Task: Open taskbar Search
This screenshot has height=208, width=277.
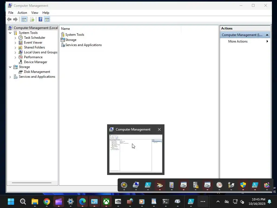Action: click(23, 201)
